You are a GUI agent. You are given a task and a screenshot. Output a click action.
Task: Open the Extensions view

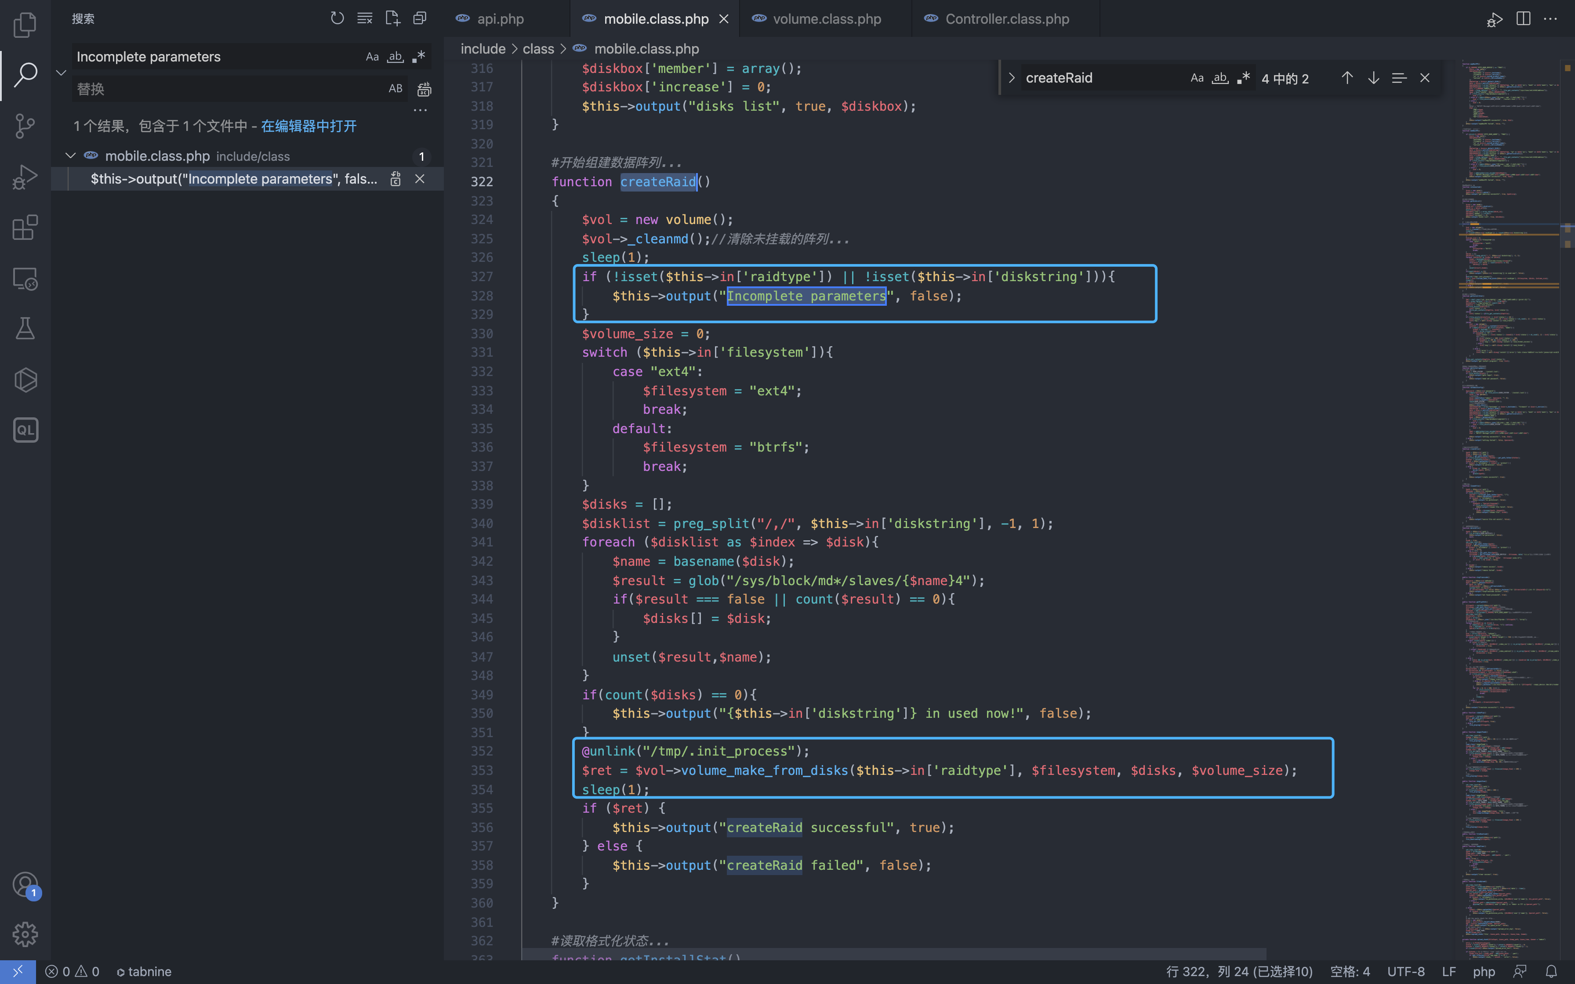[25, 227]
